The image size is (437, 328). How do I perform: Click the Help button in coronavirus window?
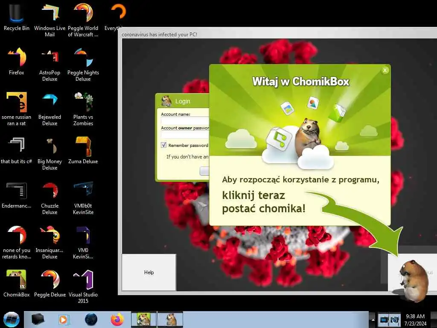[149, 272]
